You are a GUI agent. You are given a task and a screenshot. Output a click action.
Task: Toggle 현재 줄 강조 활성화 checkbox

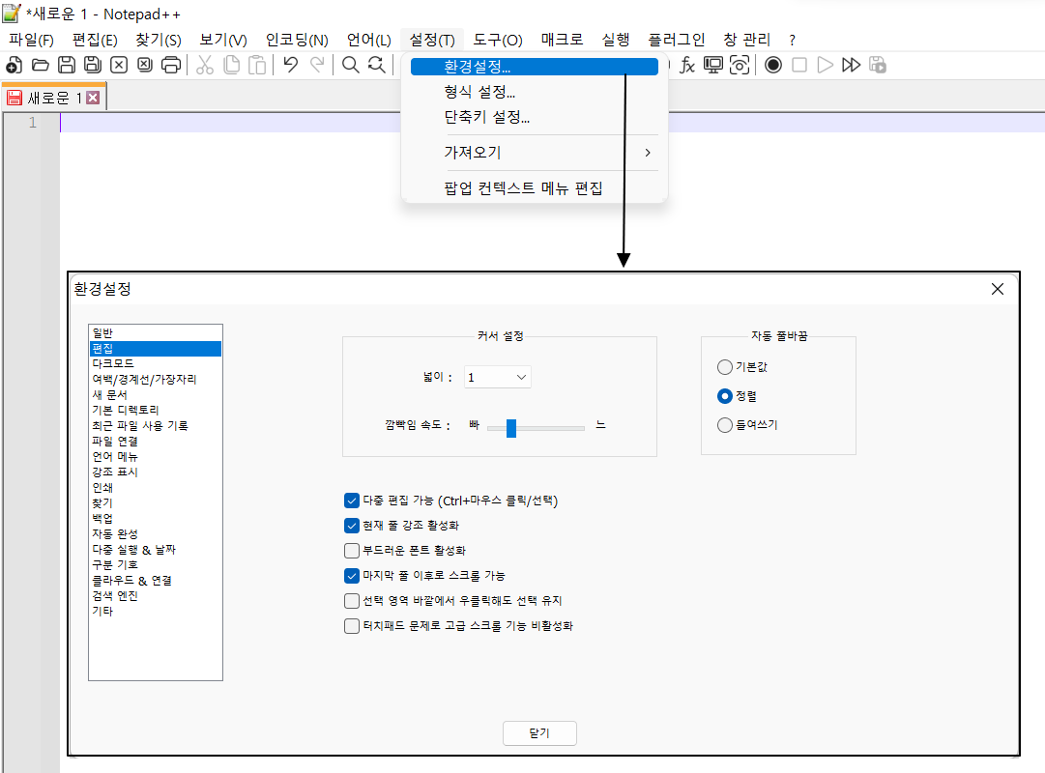pyautogui.click(x=352, y=526)
